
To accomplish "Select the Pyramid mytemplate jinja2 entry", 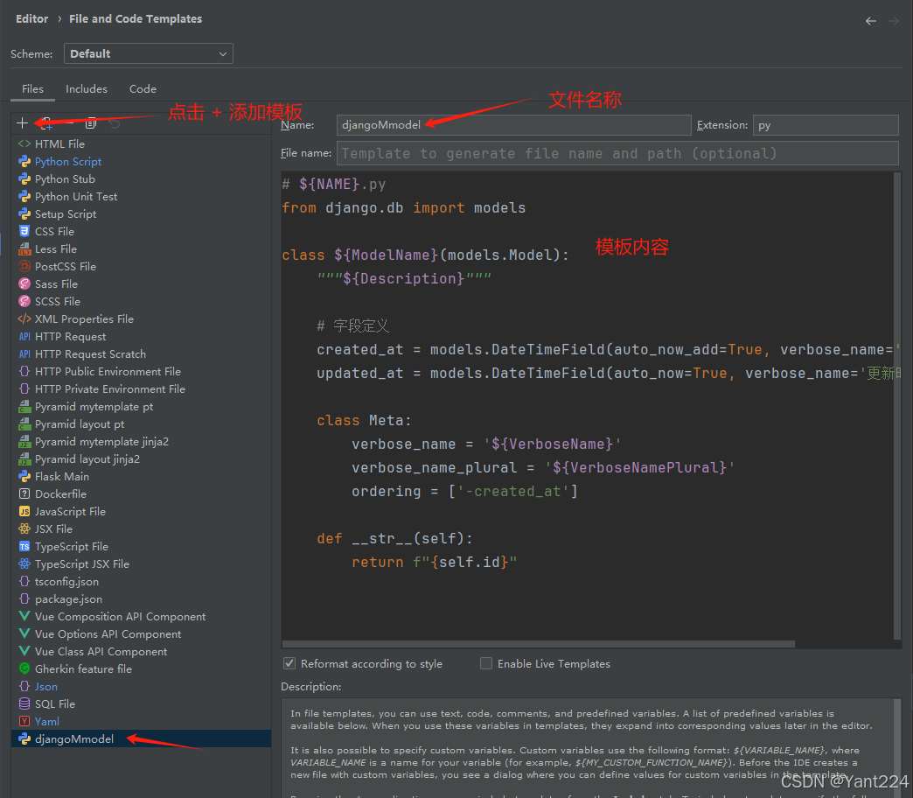I will (141, 442).
